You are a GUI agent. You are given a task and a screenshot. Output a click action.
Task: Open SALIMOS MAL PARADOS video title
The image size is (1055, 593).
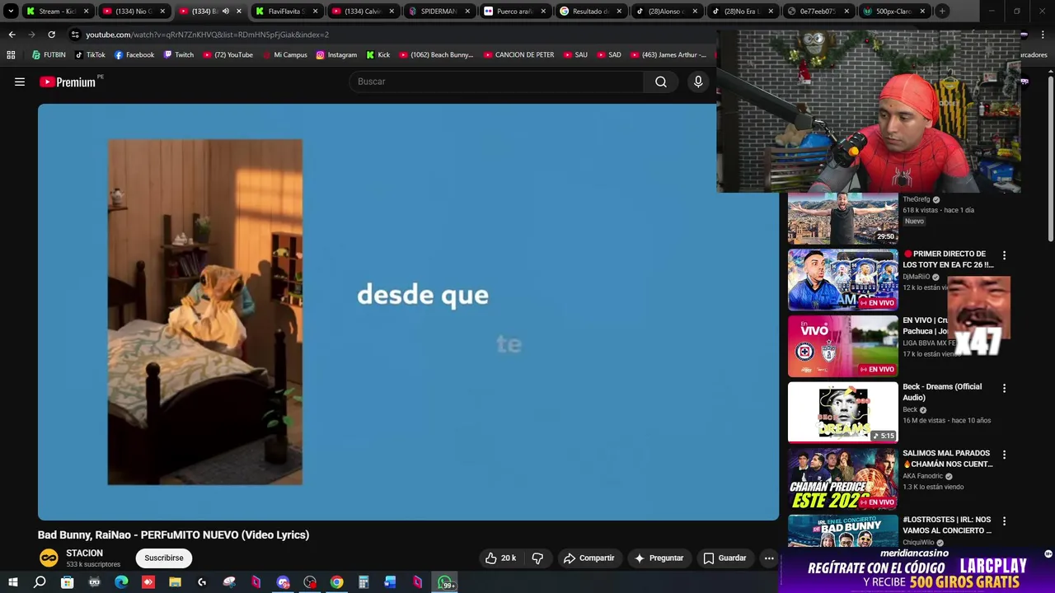click(x=947, y=459)
